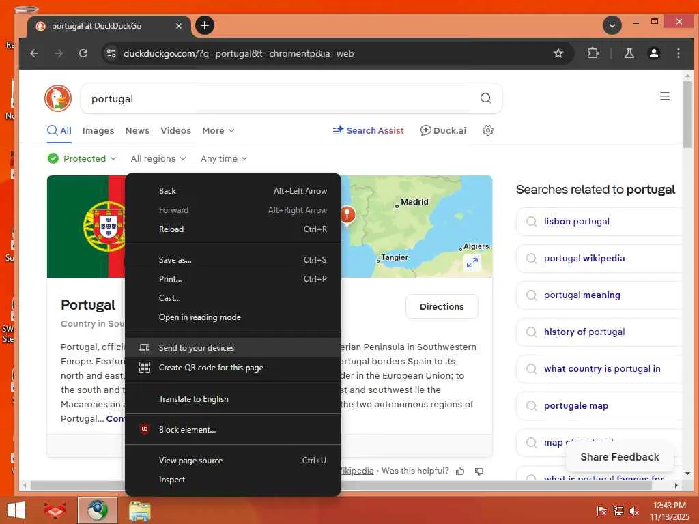The image size is (699, 524).
Task: Click the browser forward arrow button
Action: [59, 53]
